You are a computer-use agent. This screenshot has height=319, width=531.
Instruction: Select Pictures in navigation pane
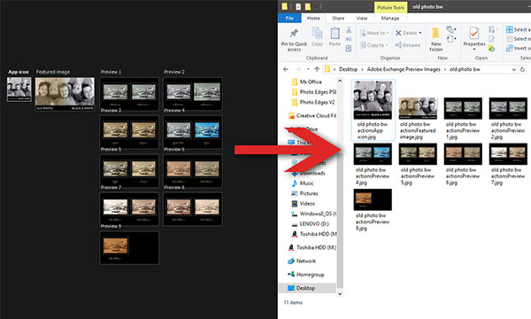pyautogui.click(x=304, y=193)
